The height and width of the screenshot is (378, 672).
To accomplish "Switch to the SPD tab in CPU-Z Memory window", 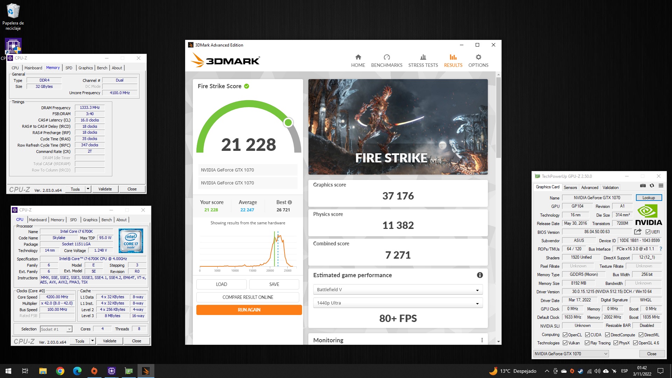I will [x=69, y=68].
